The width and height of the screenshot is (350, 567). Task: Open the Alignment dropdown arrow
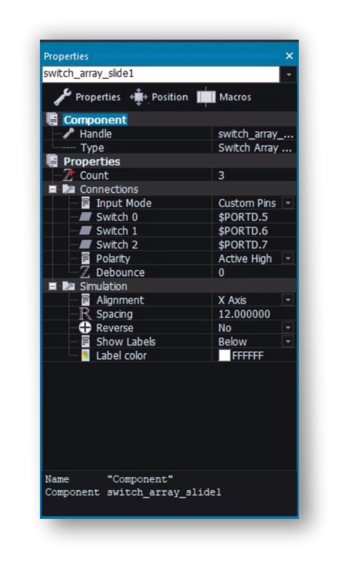288,300
